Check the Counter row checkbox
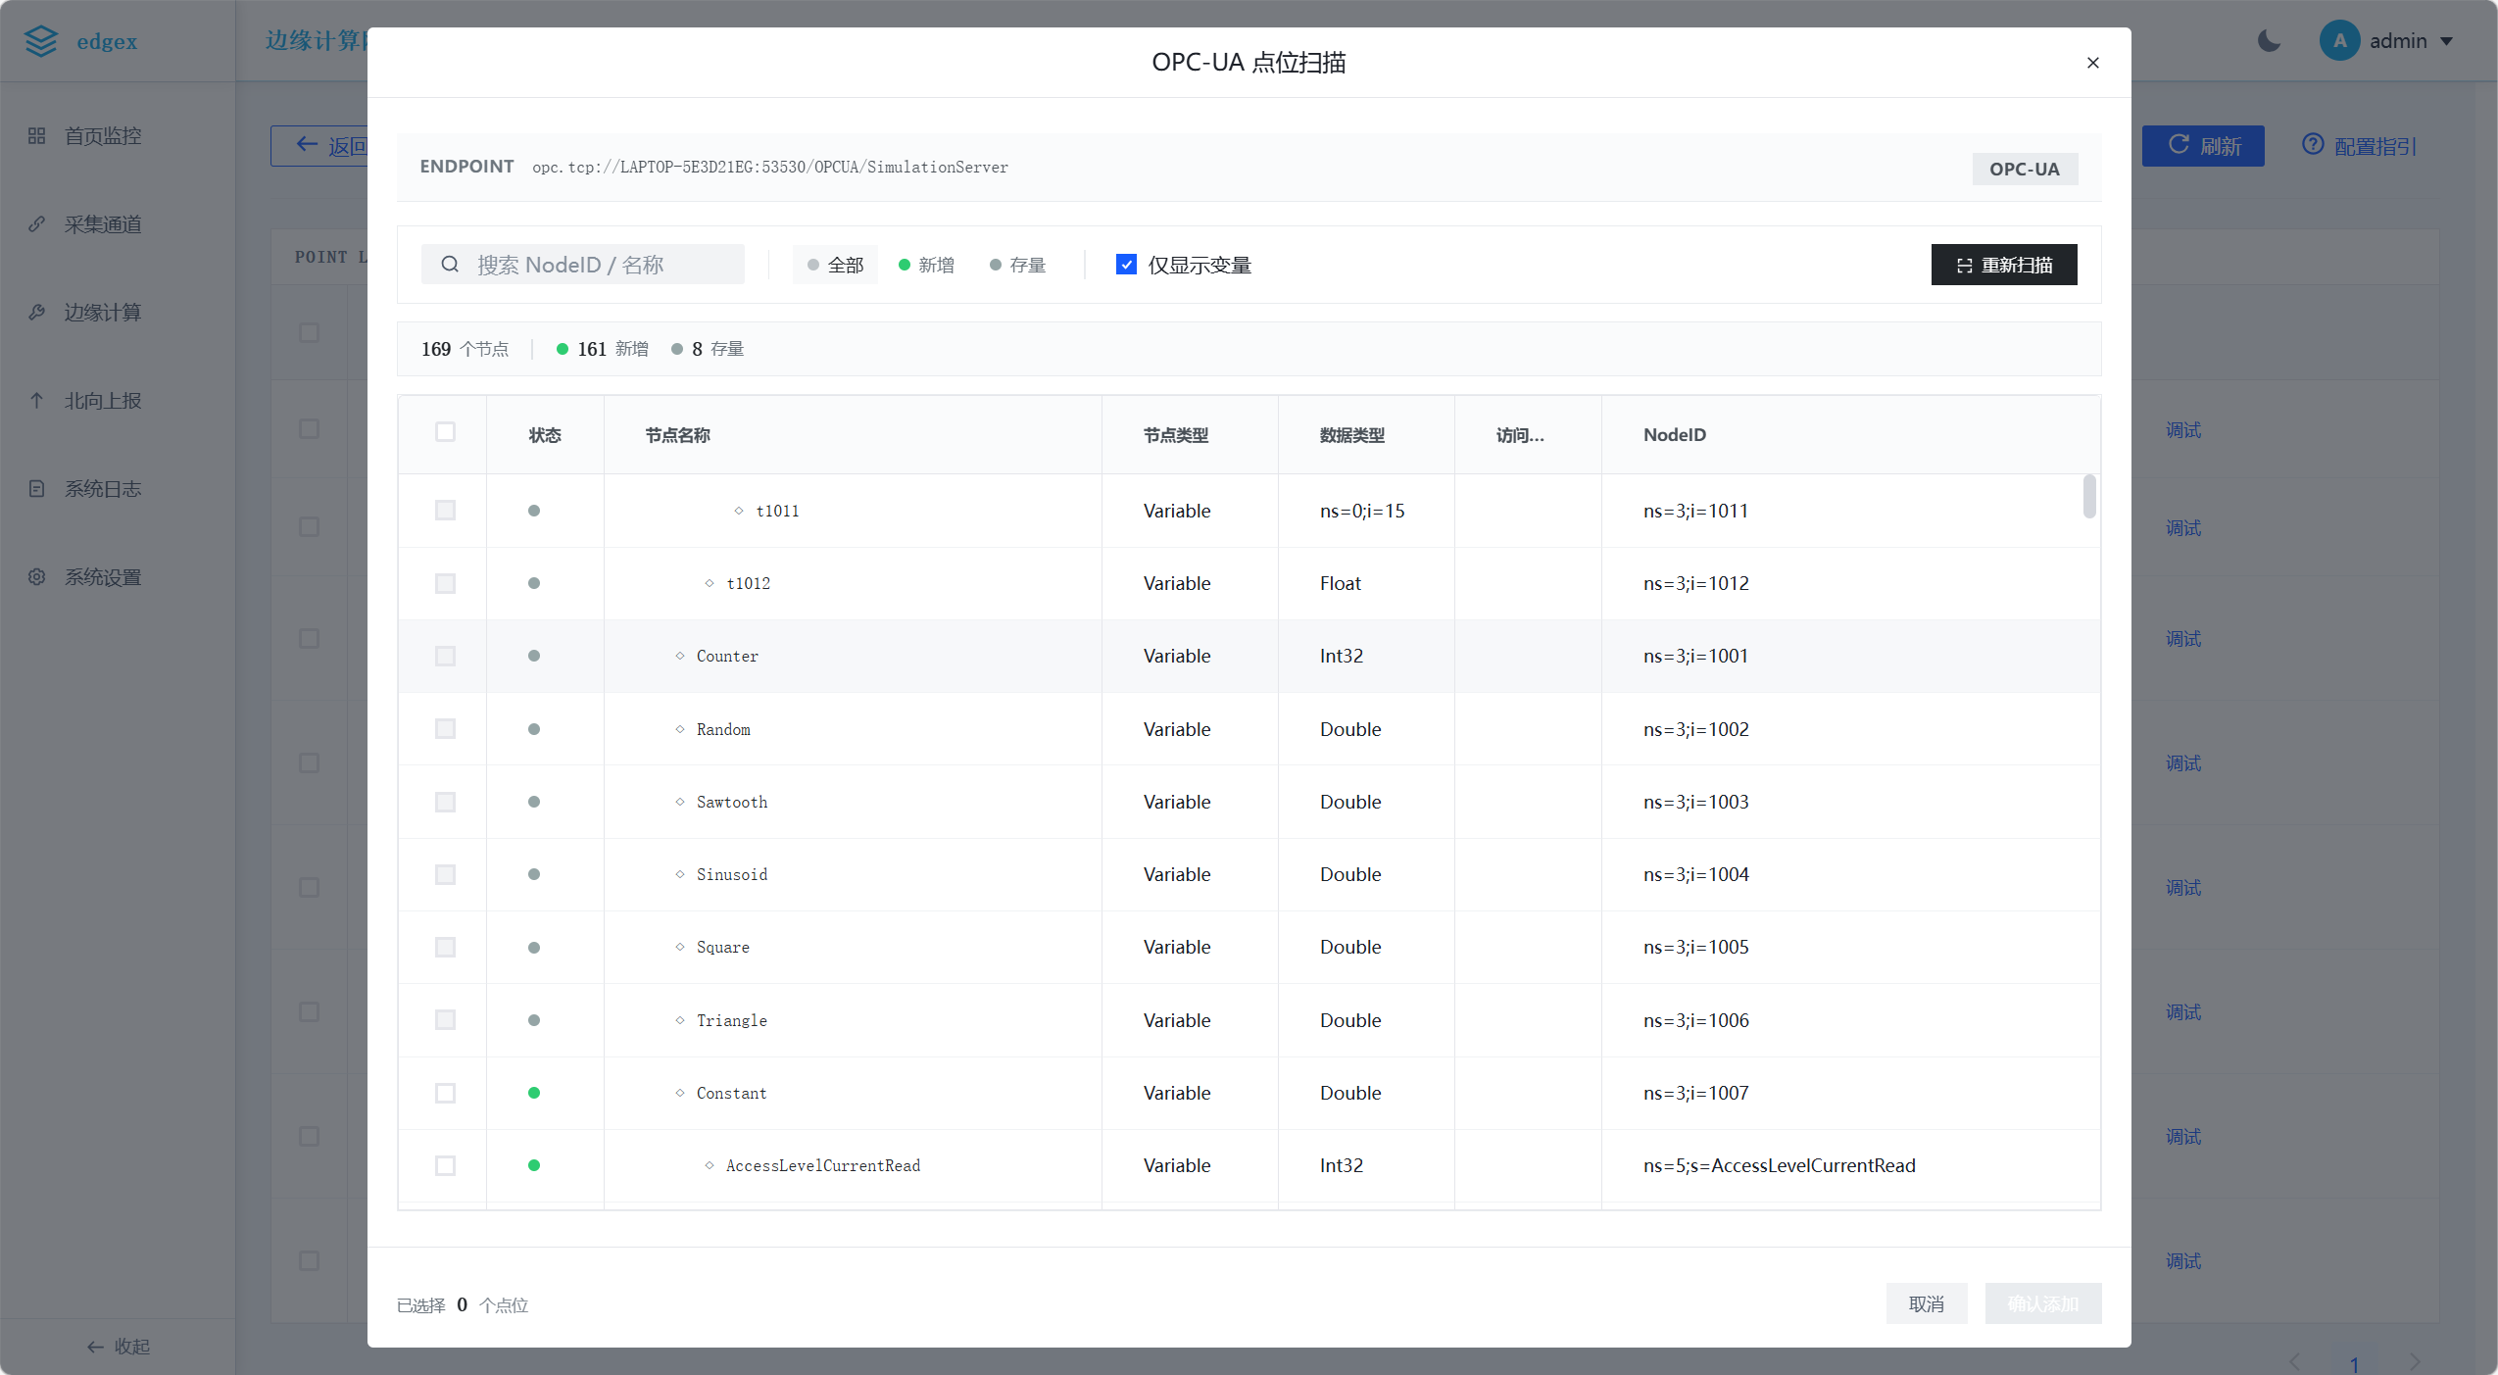The width and height of the screenshot is (2498, 1375). pyautogui.click(x=445, y=656)
